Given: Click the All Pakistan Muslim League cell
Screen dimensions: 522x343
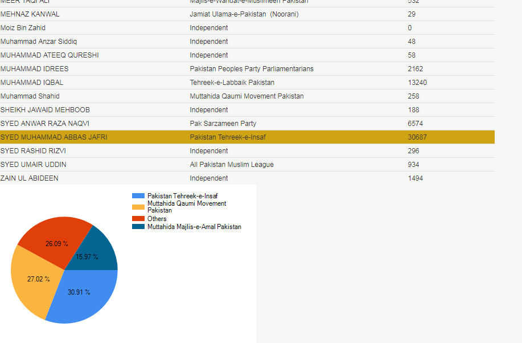Looking at the screenshot, I should pos(232,165).
